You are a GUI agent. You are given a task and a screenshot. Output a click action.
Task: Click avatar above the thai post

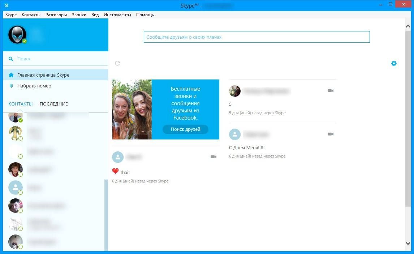click(118, 157)
